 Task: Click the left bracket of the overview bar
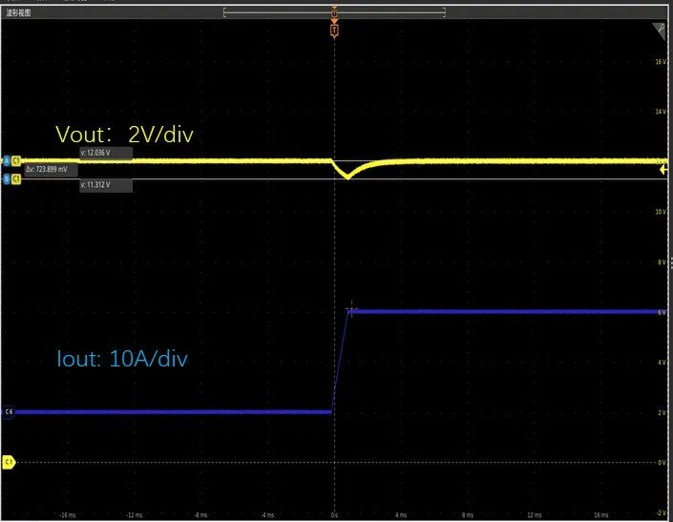coord(223,12)
